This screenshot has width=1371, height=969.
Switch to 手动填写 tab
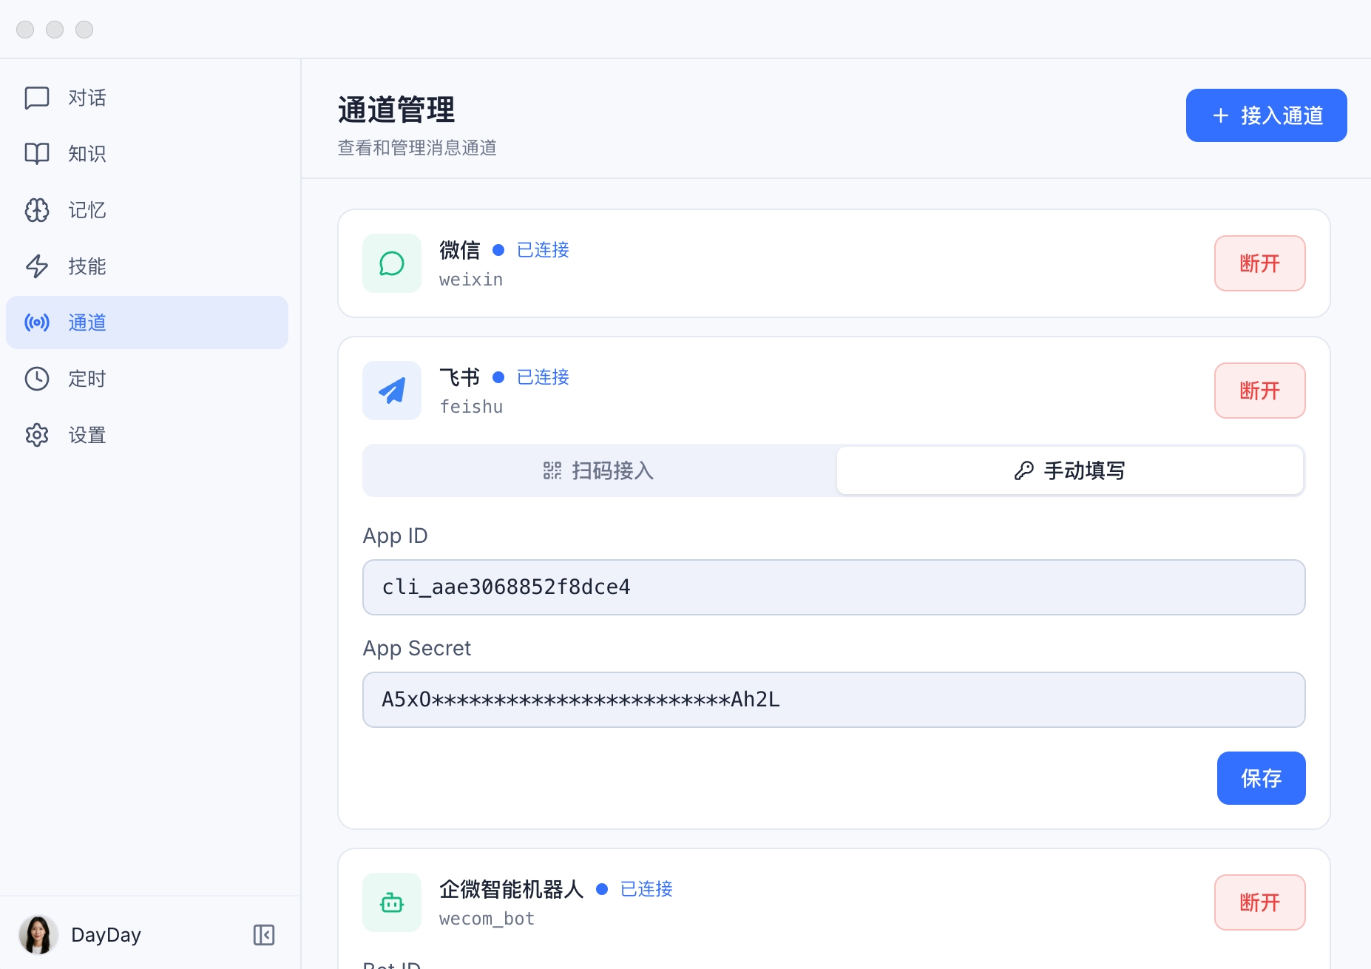click(1070, 470)
